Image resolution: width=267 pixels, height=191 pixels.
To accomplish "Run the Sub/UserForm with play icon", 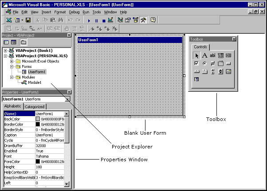I will click(x=89, y=20).
